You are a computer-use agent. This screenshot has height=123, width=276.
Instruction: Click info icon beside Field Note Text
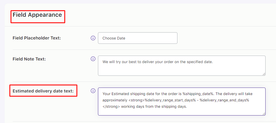(x=93, y=59)
